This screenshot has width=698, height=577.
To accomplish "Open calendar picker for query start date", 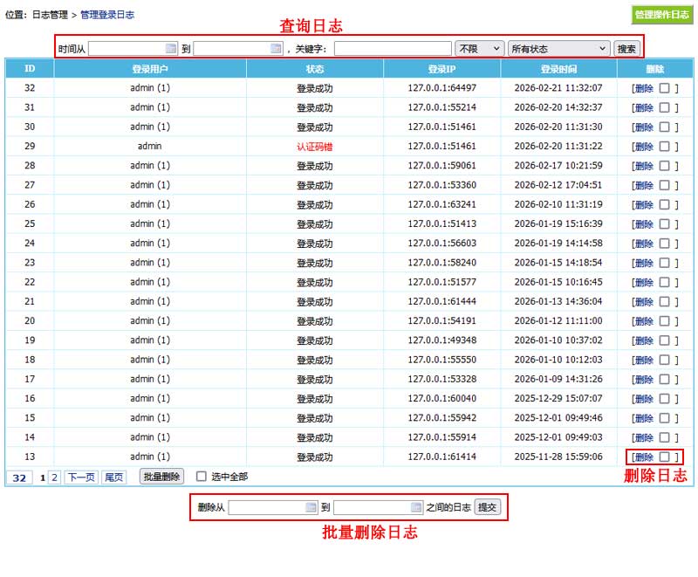I will click(x=171, y=49).
